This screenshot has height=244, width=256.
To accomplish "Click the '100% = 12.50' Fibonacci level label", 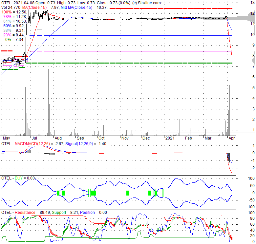I will coord(14,12).
